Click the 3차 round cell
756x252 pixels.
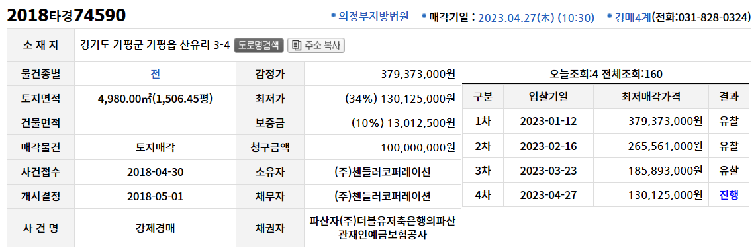pyautogui.click(x=483, y=171)
